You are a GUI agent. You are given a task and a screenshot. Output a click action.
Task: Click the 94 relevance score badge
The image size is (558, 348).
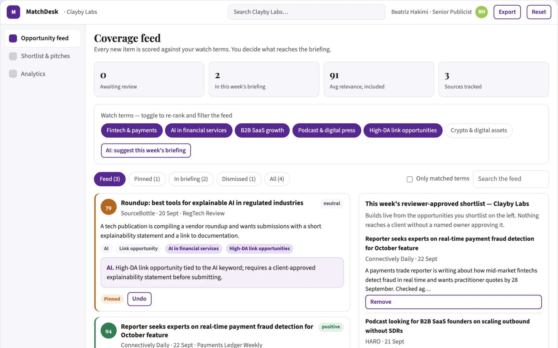coord(108,331)
